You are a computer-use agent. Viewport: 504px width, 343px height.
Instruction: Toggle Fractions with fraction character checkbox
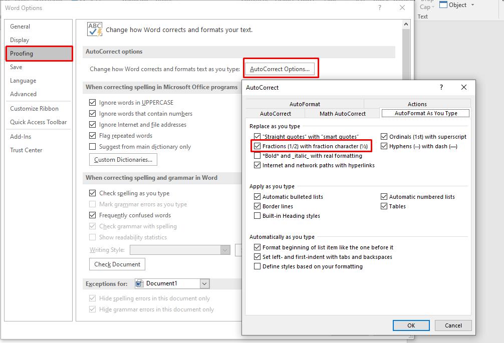tap(257, 146)
